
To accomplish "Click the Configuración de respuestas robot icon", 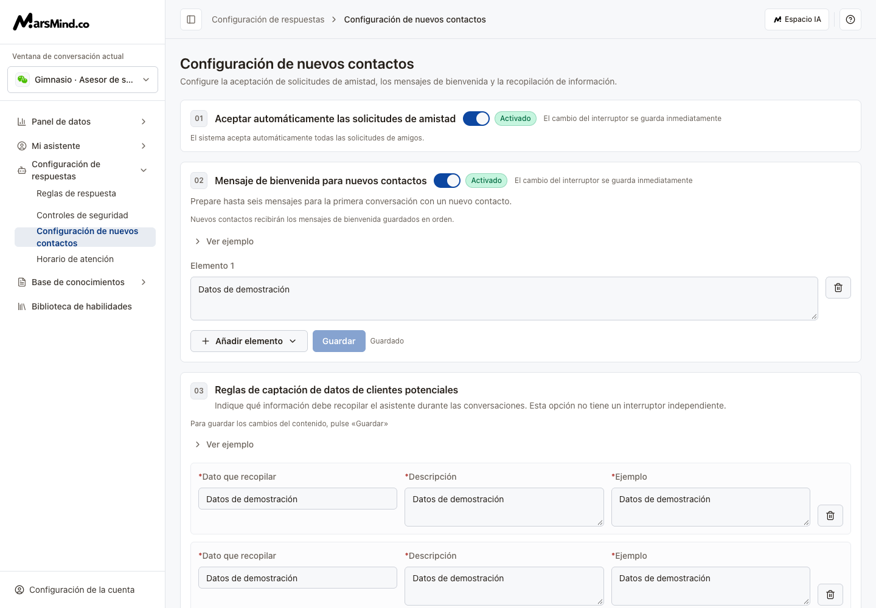I will click(x=22, y=170).
